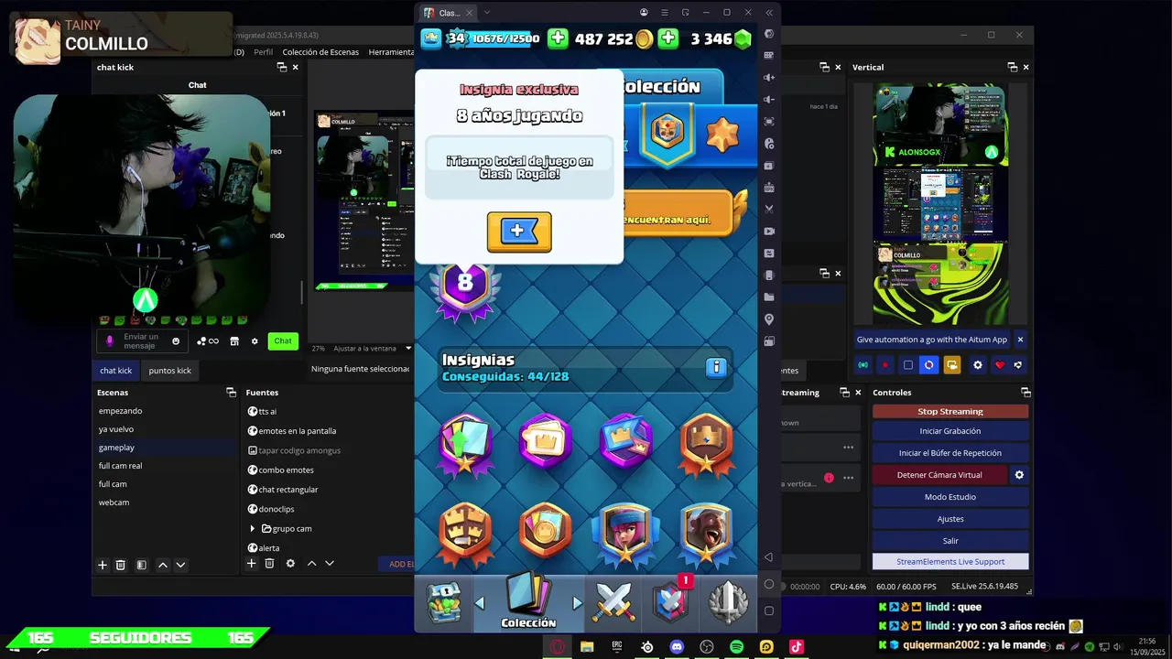Click the microphone icon in chat input

(x=110, y=341)
